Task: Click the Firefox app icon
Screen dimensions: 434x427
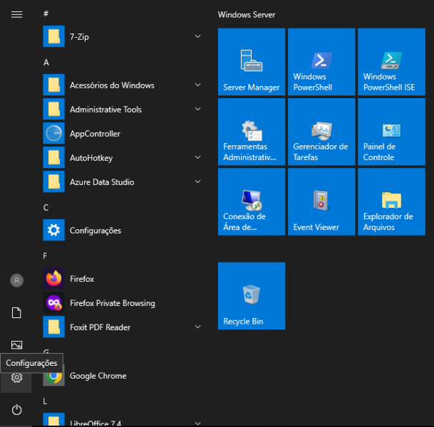Action: [53, 278]
